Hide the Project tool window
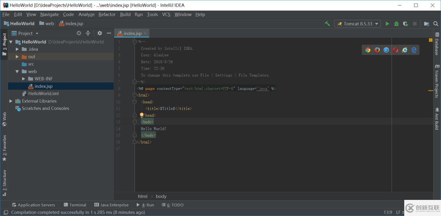The height and width of the screenshot is (216, 441). (109, 33)
